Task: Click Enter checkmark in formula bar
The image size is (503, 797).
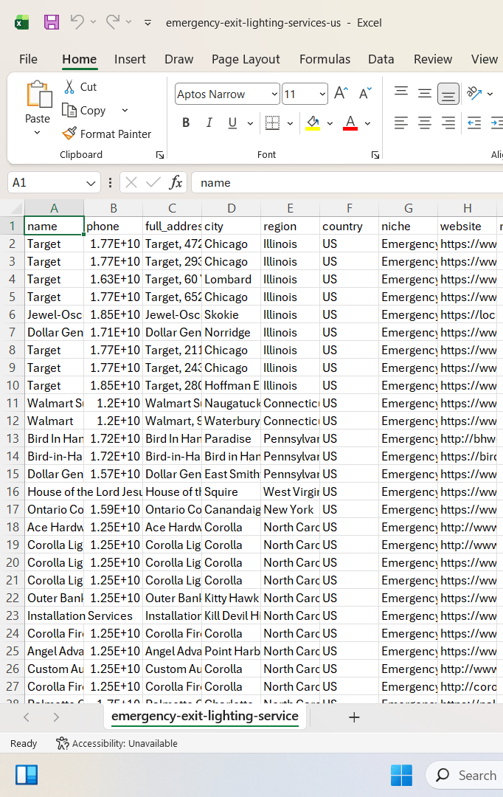Action: click(x=153, y=182)
